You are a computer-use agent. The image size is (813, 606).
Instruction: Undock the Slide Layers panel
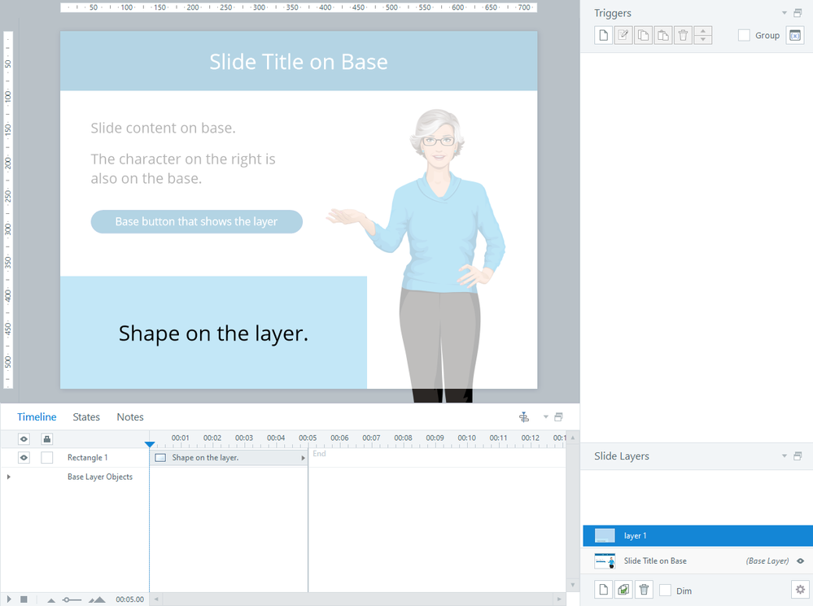[x=798, y=456]
